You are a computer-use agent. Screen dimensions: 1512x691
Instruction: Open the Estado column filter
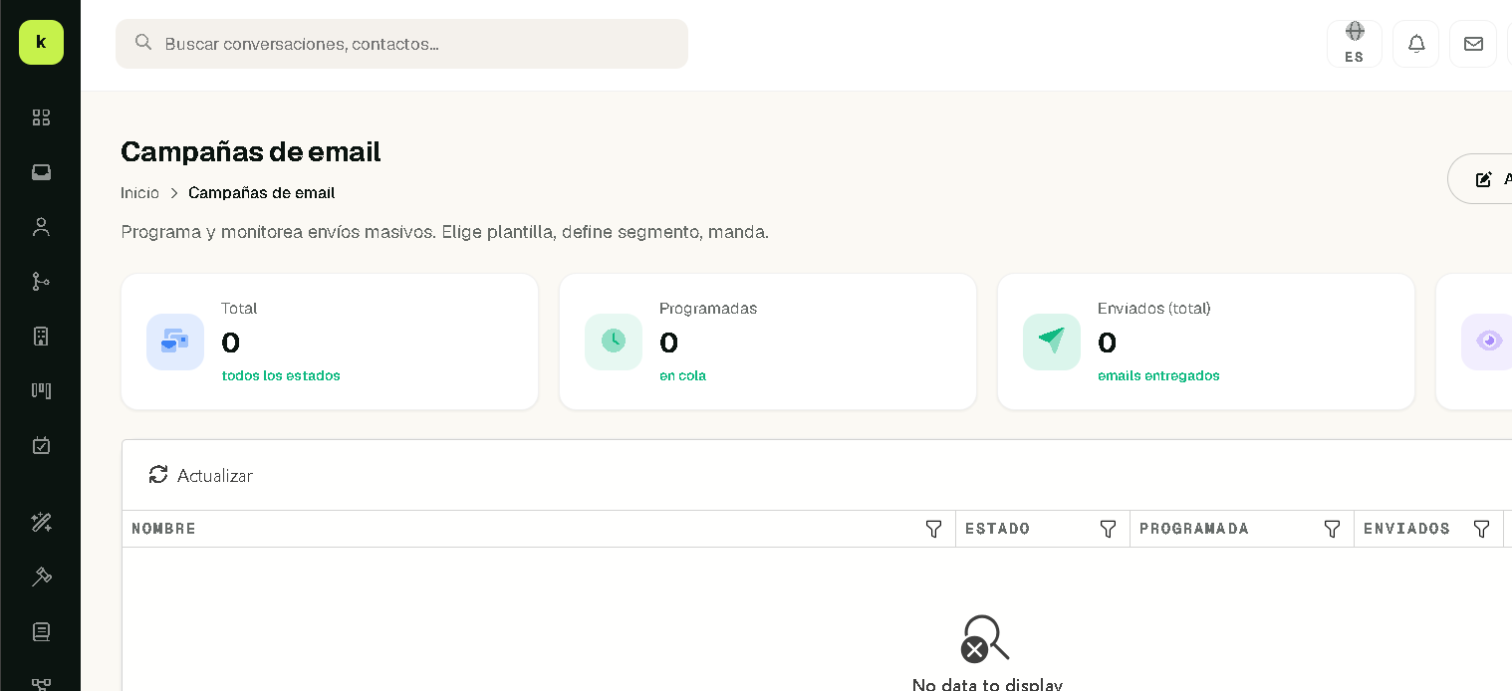pyautogui.click(x=1108, y=529)
